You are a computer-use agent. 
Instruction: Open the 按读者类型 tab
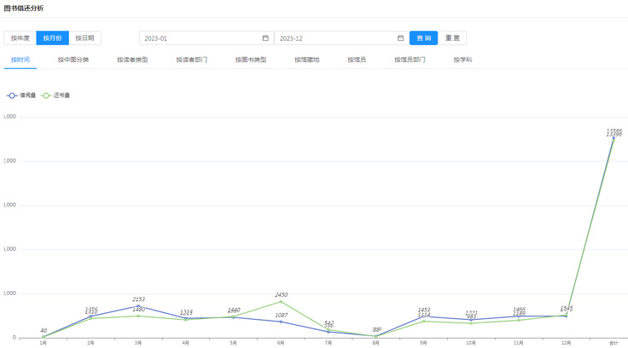click(x=132, y=60)
